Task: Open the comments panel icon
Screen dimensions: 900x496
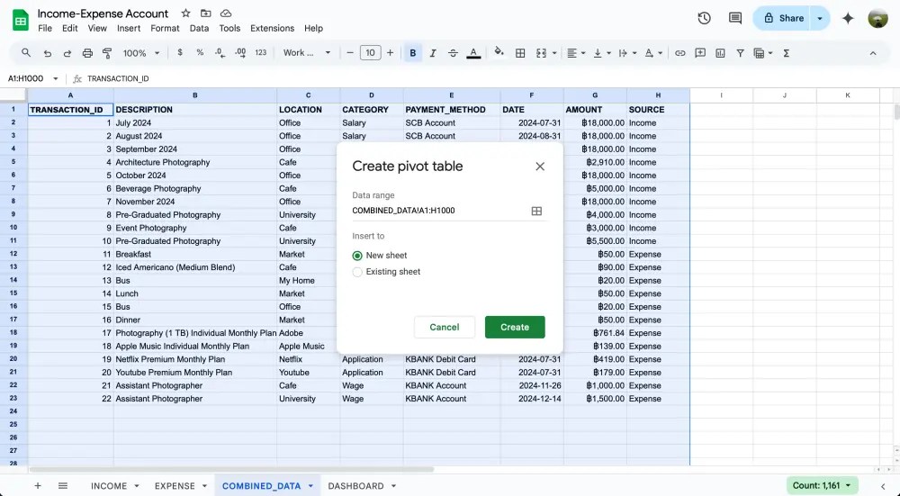Action: (x=735, y=18)
